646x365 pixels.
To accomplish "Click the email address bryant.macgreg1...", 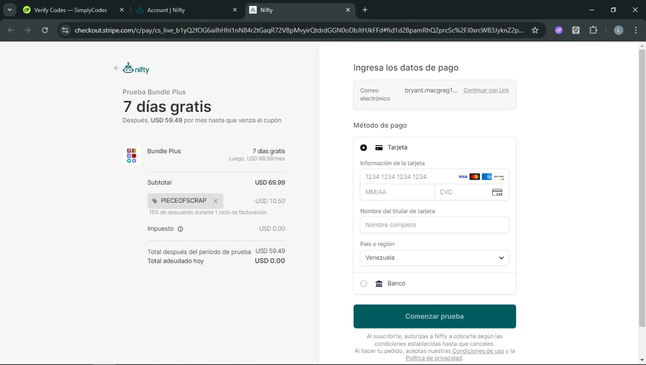I will (x=431, y=90).
